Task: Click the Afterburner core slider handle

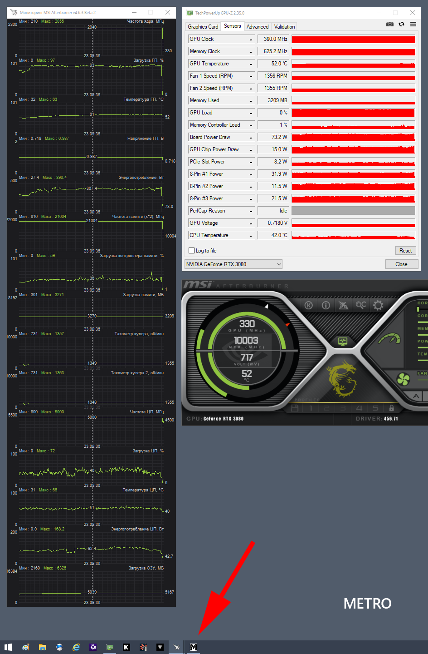Action: [x=418, y=309]
